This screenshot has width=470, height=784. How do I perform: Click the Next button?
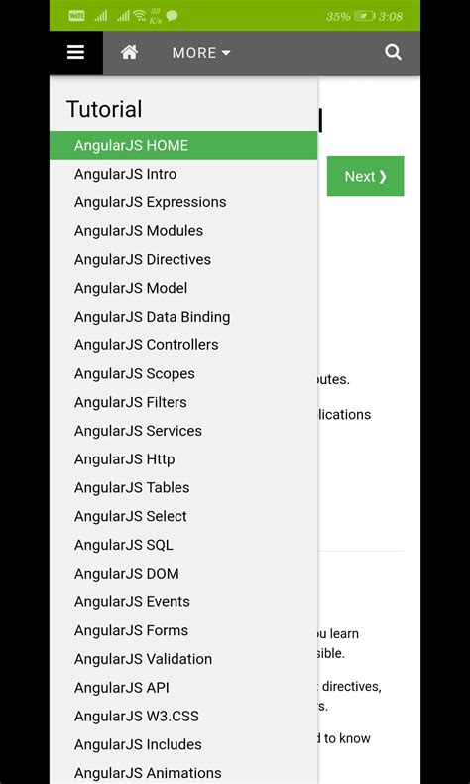pos(366,176)
